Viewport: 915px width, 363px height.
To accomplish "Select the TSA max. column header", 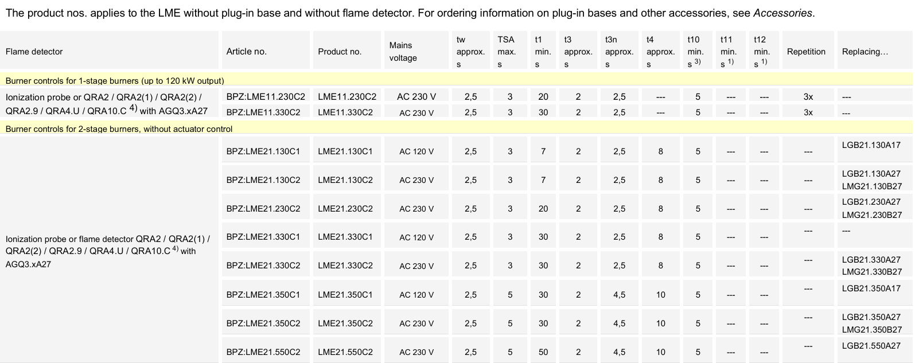I will (x=507, y=52).
